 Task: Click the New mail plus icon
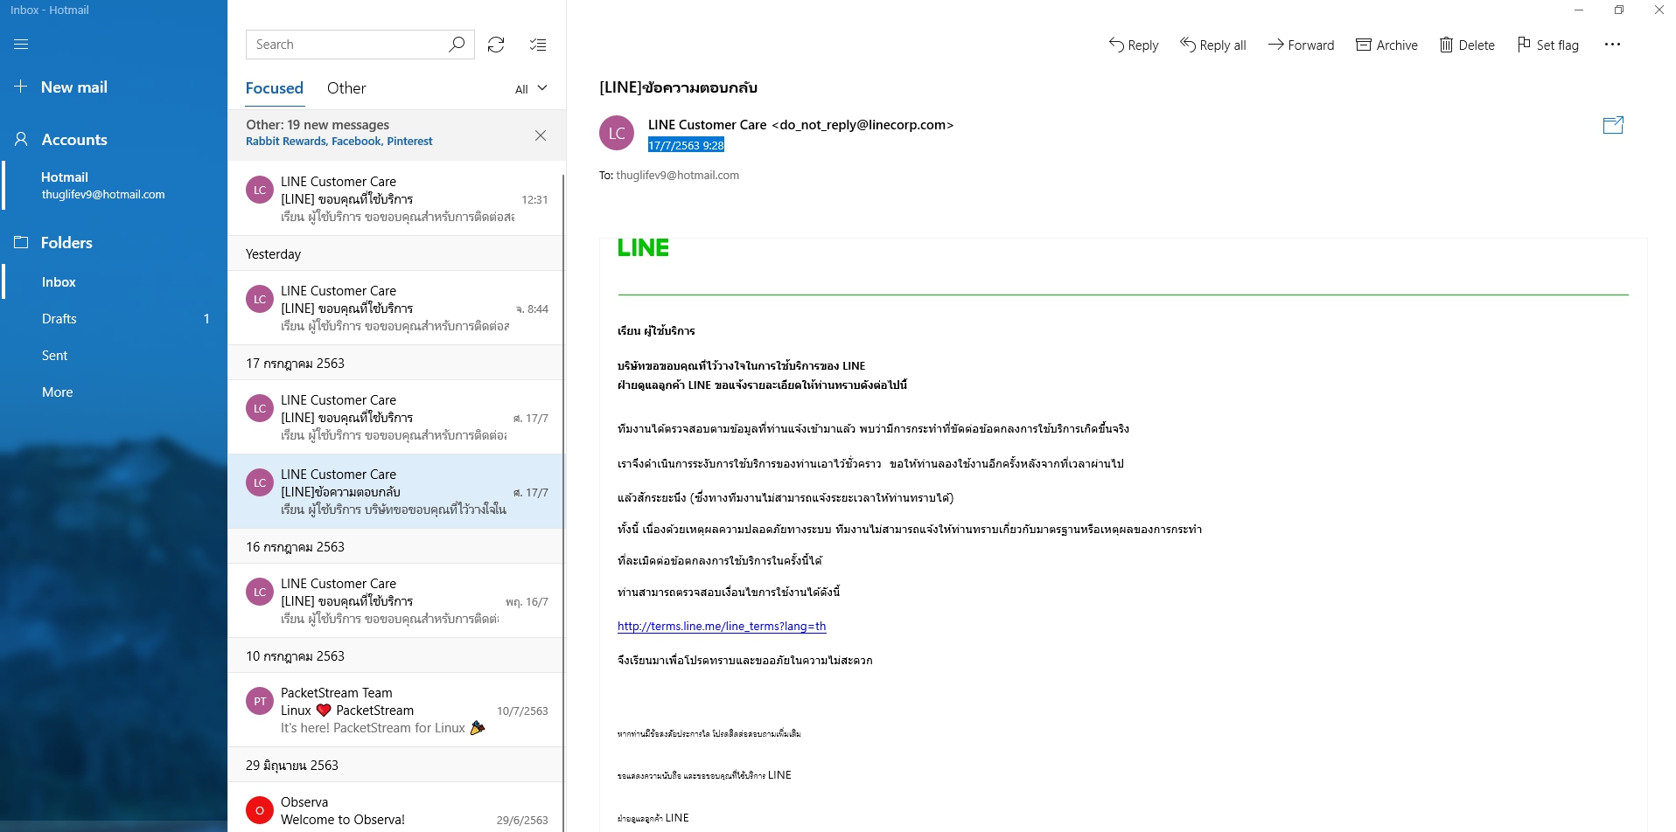pyautogui.click(x=21, y=87)
